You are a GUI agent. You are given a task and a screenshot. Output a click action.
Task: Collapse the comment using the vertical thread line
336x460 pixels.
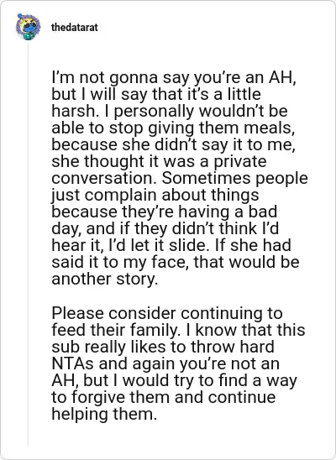(x=29, y=243)
